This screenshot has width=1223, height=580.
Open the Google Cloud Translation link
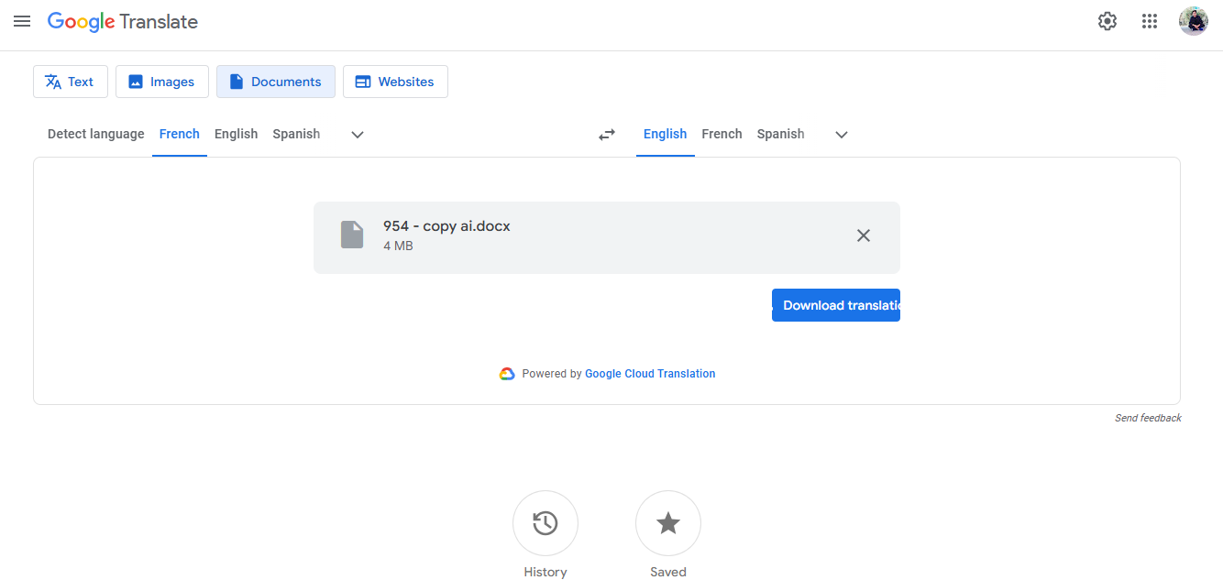[650, 373]
